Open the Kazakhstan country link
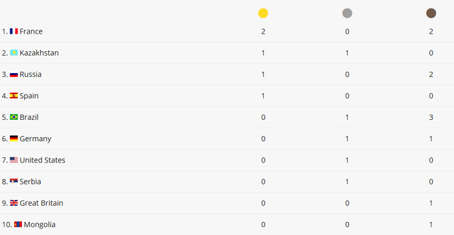The height and width of the screenshot is (235, 454). 39,53
